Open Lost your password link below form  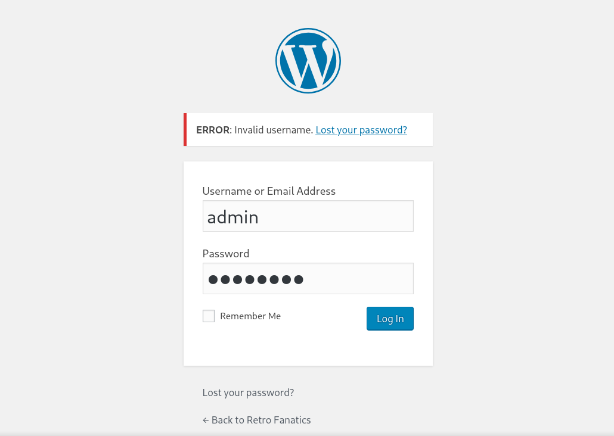point(248,393)
